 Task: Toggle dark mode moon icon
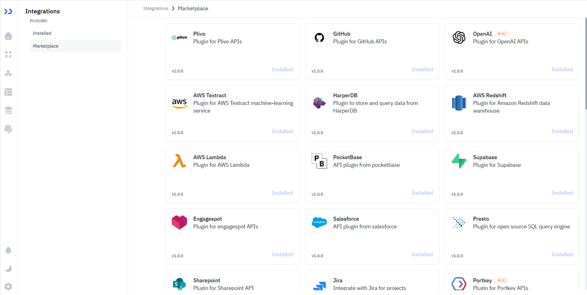[8, 269]
